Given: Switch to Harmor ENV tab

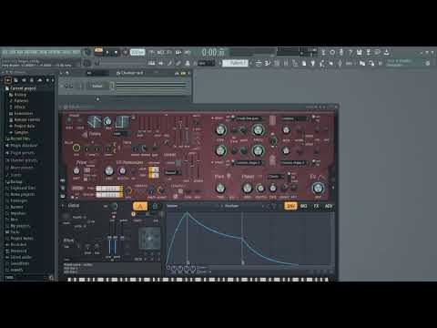Looking at the screenshot, I should tap(290, 206).
